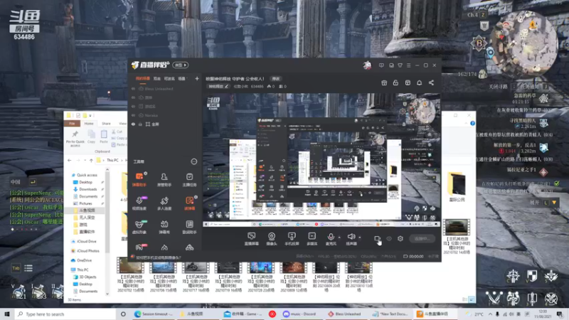Open the orange read-danmaku tool
The image size is (569, 320).
[x=189, y=203]
